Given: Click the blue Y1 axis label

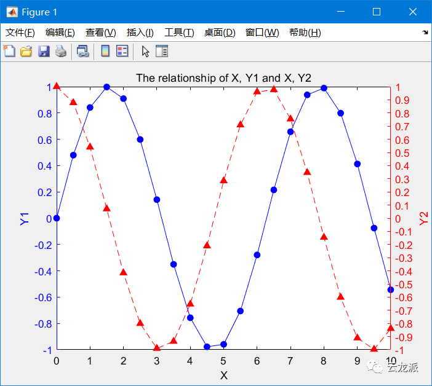Looking at the screenshot, I should click(x=24, y=219).
